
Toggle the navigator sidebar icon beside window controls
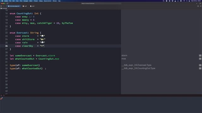coord(8,3)
